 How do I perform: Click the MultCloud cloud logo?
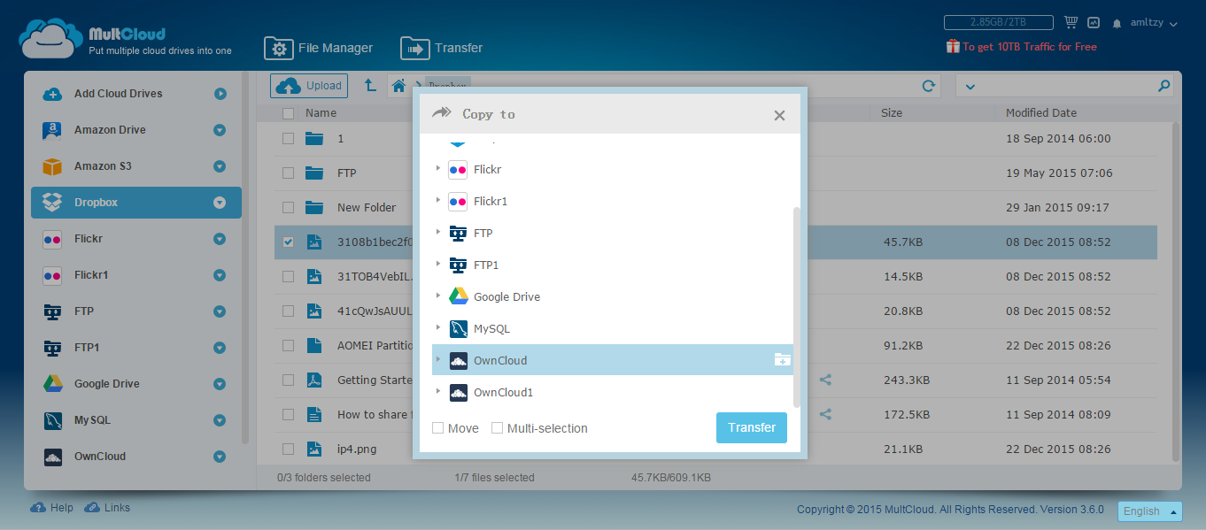[50, 39]
